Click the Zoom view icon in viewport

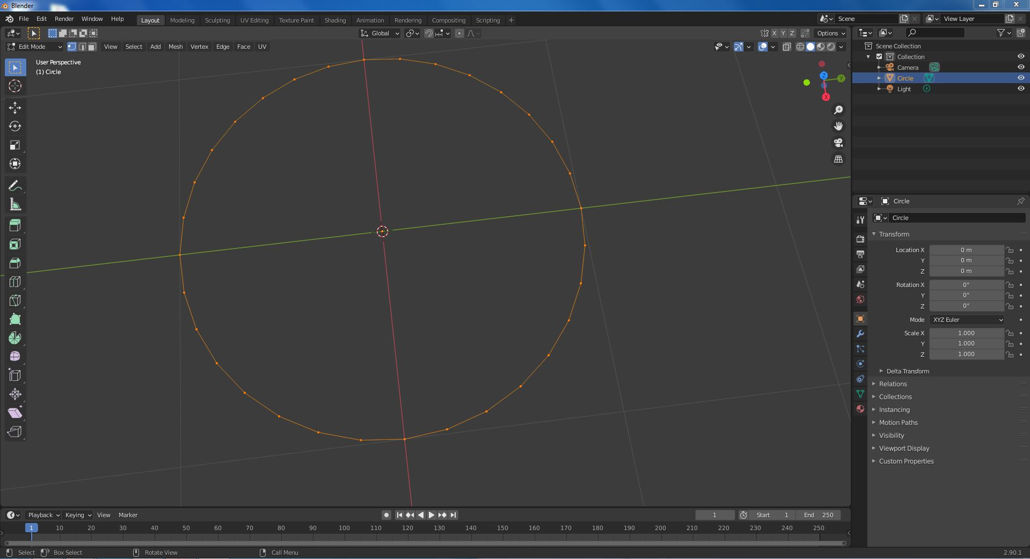[838, 110]
